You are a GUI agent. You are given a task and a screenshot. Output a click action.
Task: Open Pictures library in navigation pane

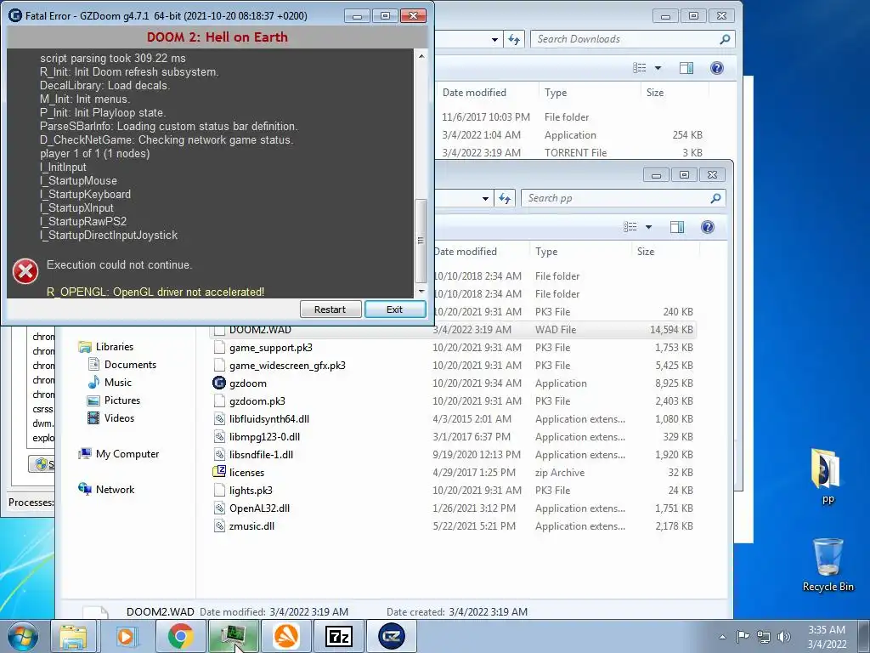[x=122, y=400]
